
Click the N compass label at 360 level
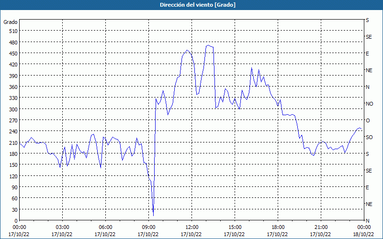(368, 87)
